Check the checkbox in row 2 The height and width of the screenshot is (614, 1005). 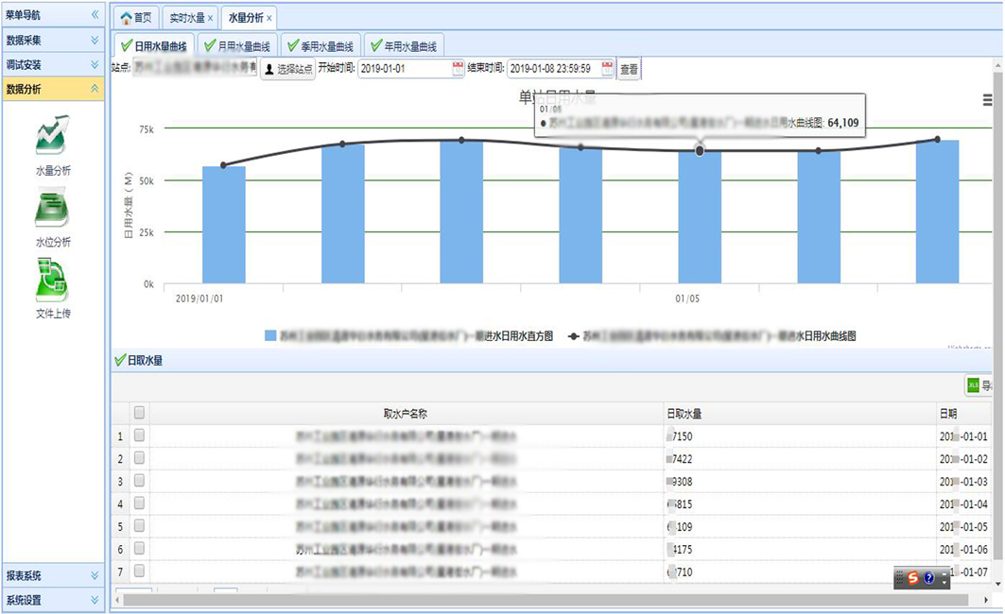tap(139, 458)
